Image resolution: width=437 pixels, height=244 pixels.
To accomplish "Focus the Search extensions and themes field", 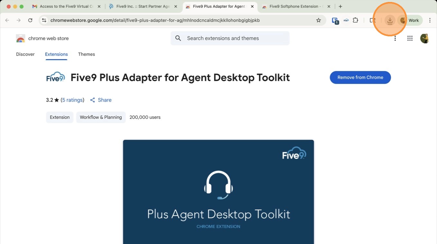I will coord(230,38).
